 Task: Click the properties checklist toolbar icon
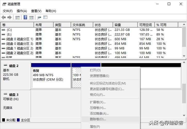click(x=45, y=18)
